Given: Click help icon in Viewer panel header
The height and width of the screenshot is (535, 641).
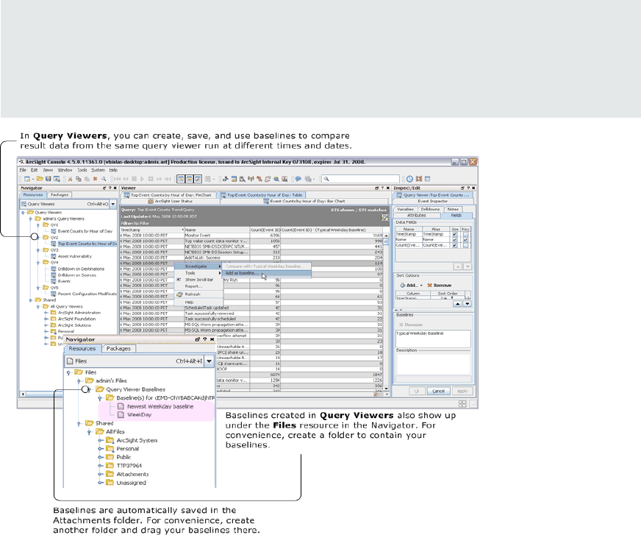Looking at the screenshot, I should tap(382, 188).
